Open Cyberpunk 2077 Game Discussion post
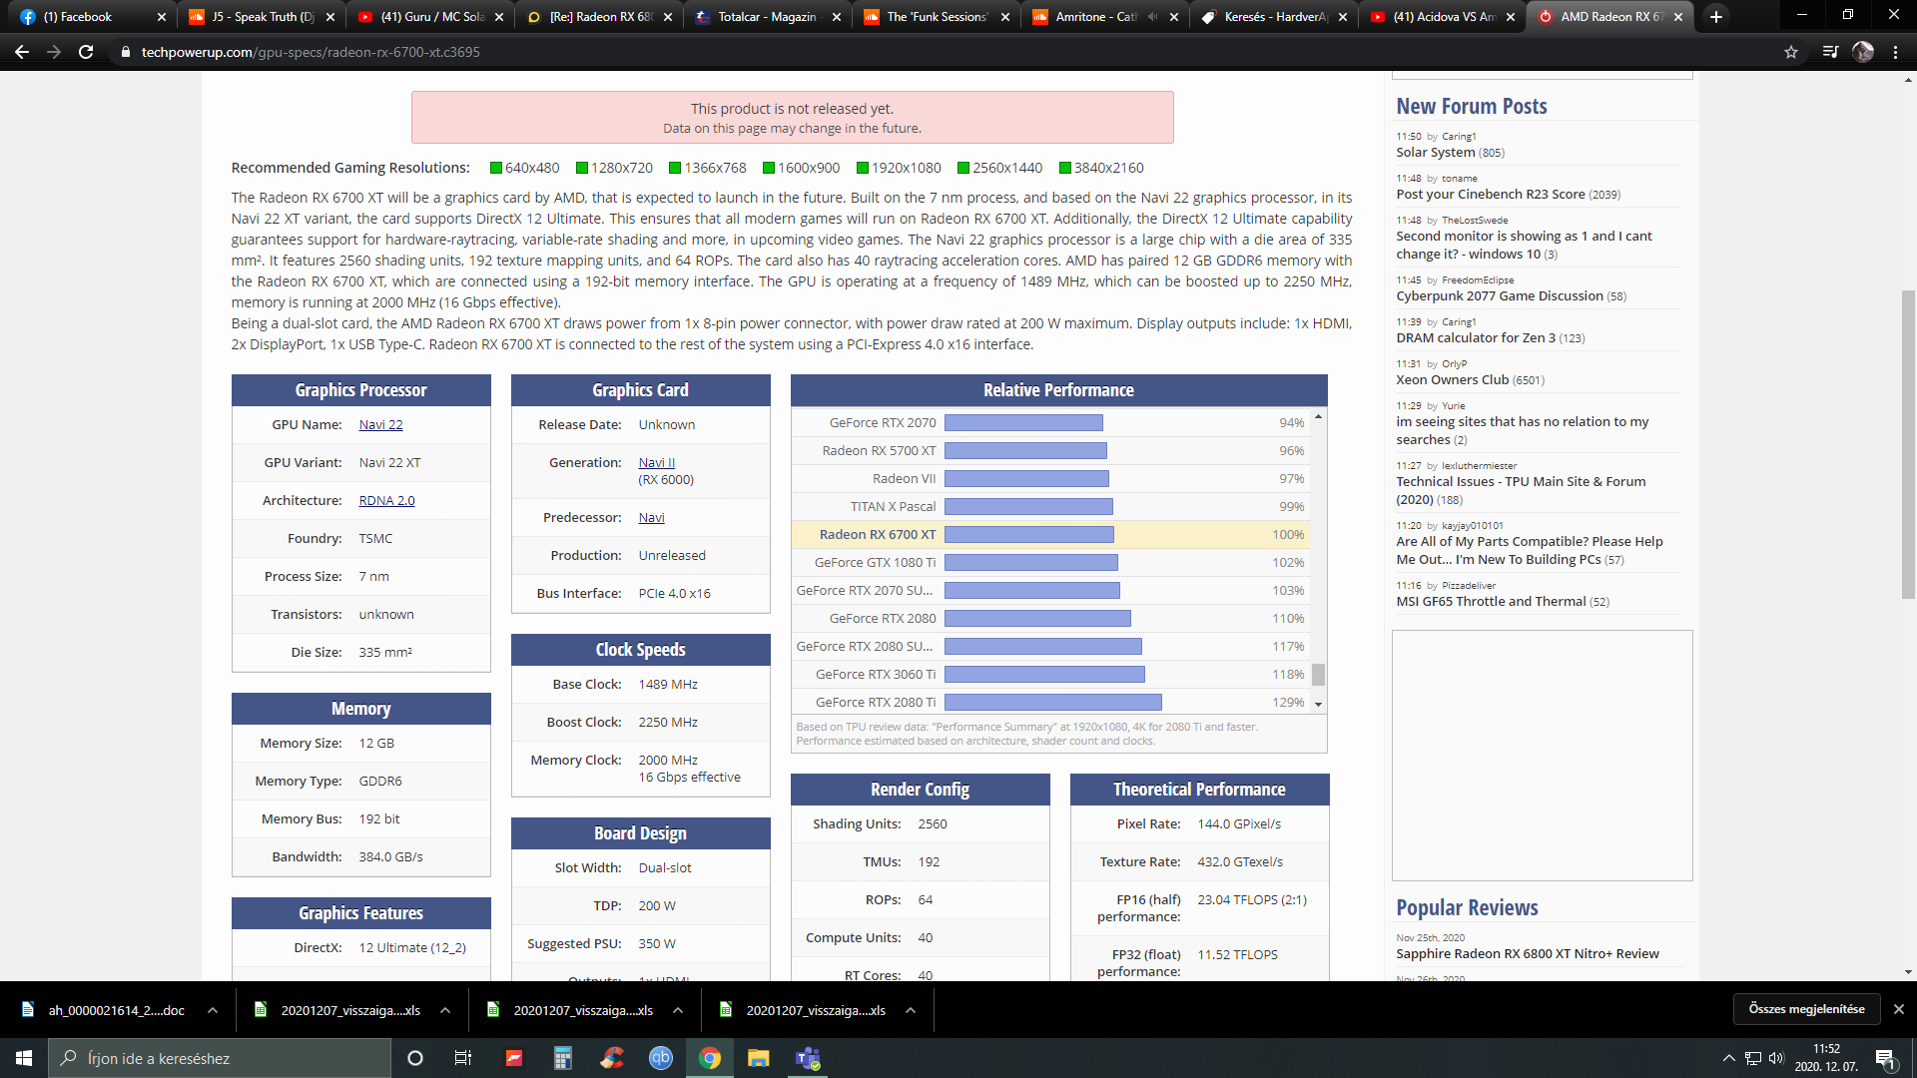This screenshot has width=1917, height=1078. click(1499, 295)
